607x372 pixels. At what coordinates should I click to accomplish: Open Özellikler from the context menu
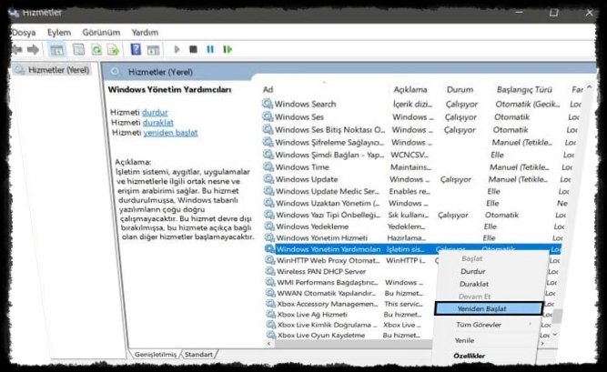470,356
